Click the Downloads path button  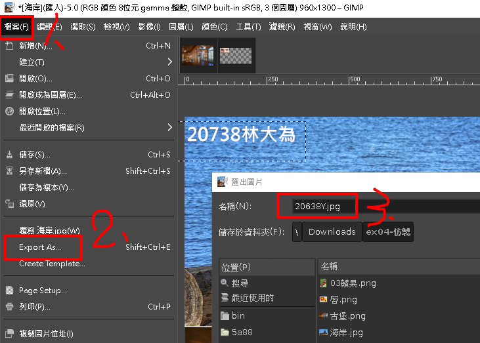332,232
